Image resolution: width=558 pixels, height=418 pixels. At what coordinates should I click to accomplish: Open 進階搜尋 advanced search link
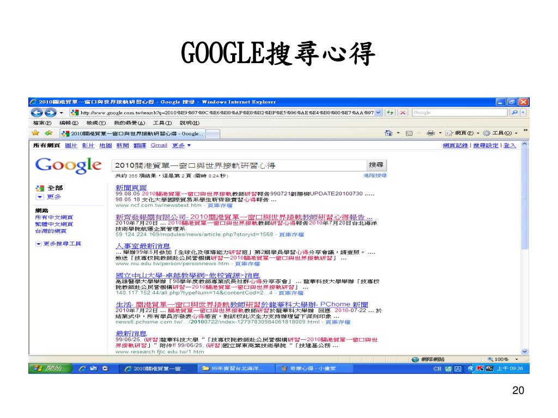pos(375,176)
